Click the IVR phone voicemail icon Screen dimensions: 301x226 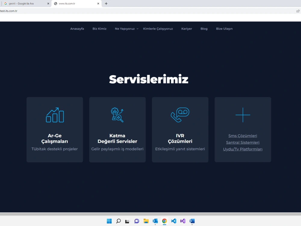[180, 115]
